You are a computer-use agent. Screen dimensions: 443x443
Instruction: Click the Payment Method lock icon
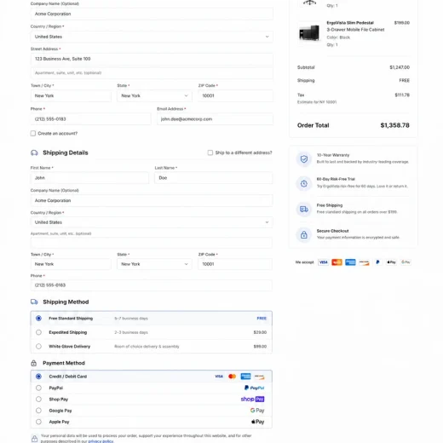34,363
